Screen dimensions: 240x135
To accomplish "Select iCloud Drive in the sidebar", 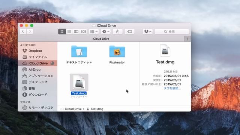I will (37, 63).
